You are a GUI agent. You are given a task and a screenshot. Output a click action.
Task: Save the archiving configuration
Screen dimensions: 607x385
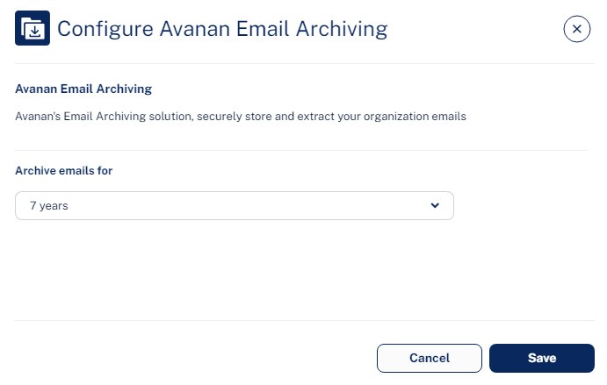[542, 359]
